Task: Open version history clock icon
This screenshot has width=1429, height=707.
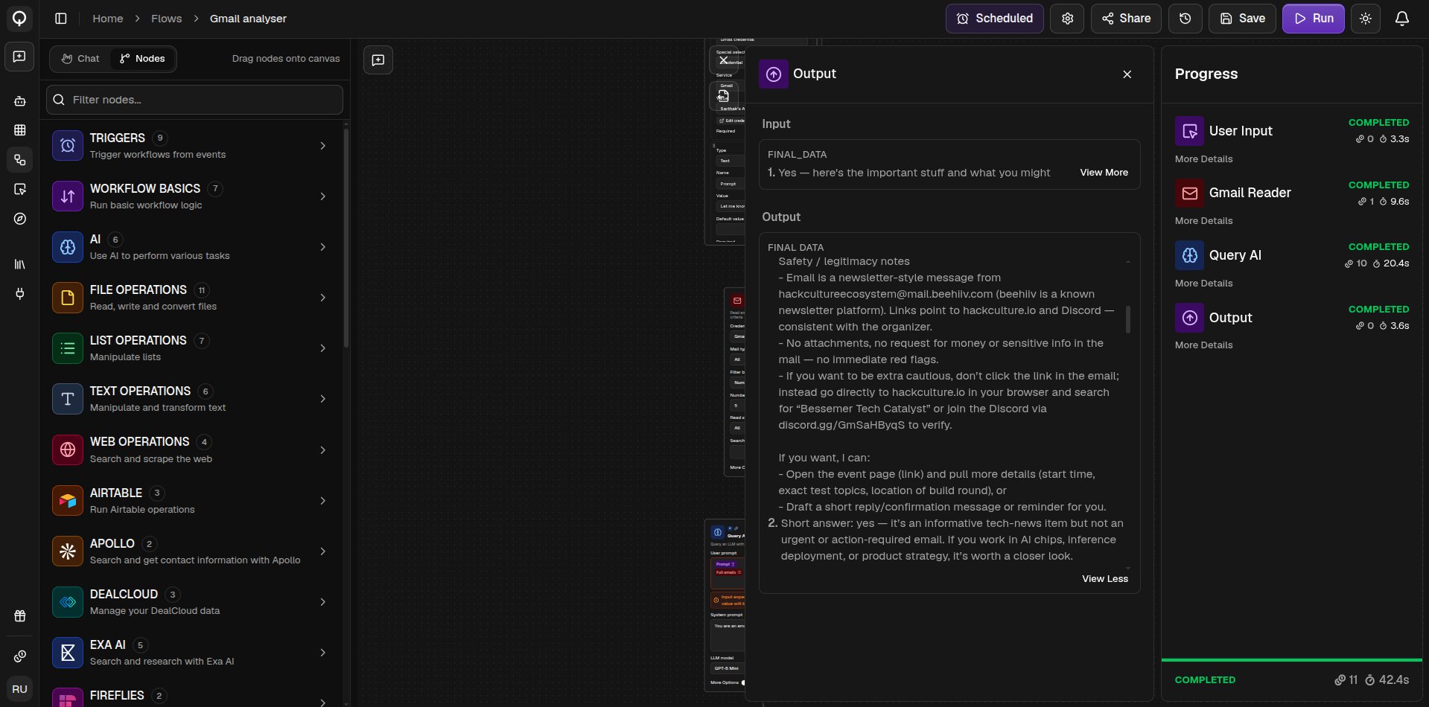Action: (x=1185, y=19)
